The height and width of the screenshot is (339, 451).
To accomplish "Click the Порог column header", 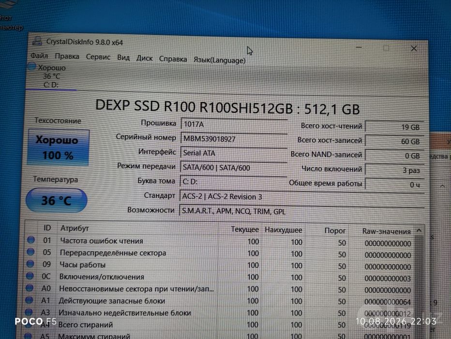I will pos(335,231).
